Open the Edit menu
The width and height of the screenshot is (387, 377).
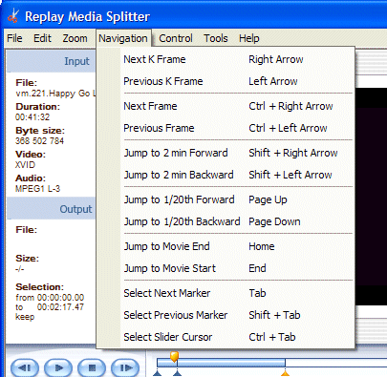point(42,38)
